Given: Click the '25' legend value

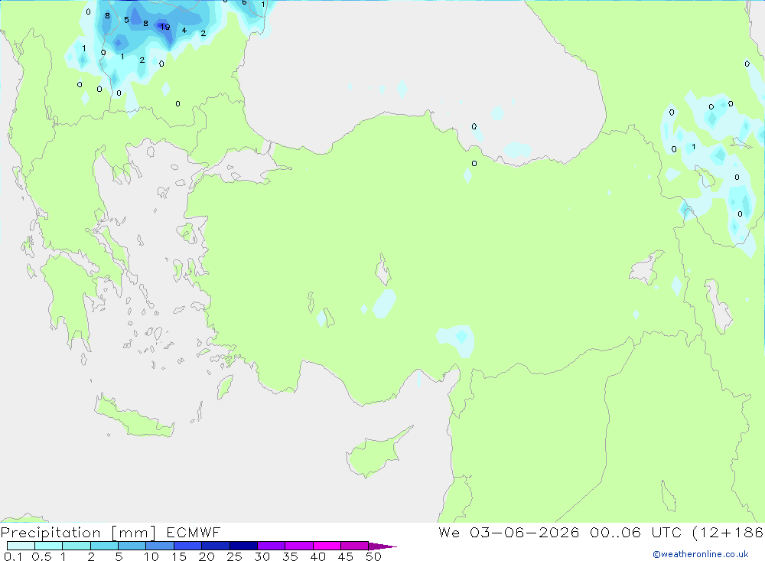Looking at the screenshot, I should pos(234,556).
